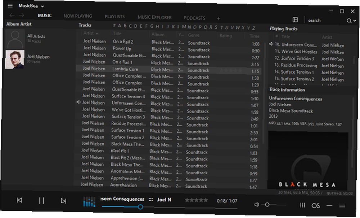This screenshot has height=218, width=360.
Task: Click the Track Information panel header
Action: click(x=287, y=90)
